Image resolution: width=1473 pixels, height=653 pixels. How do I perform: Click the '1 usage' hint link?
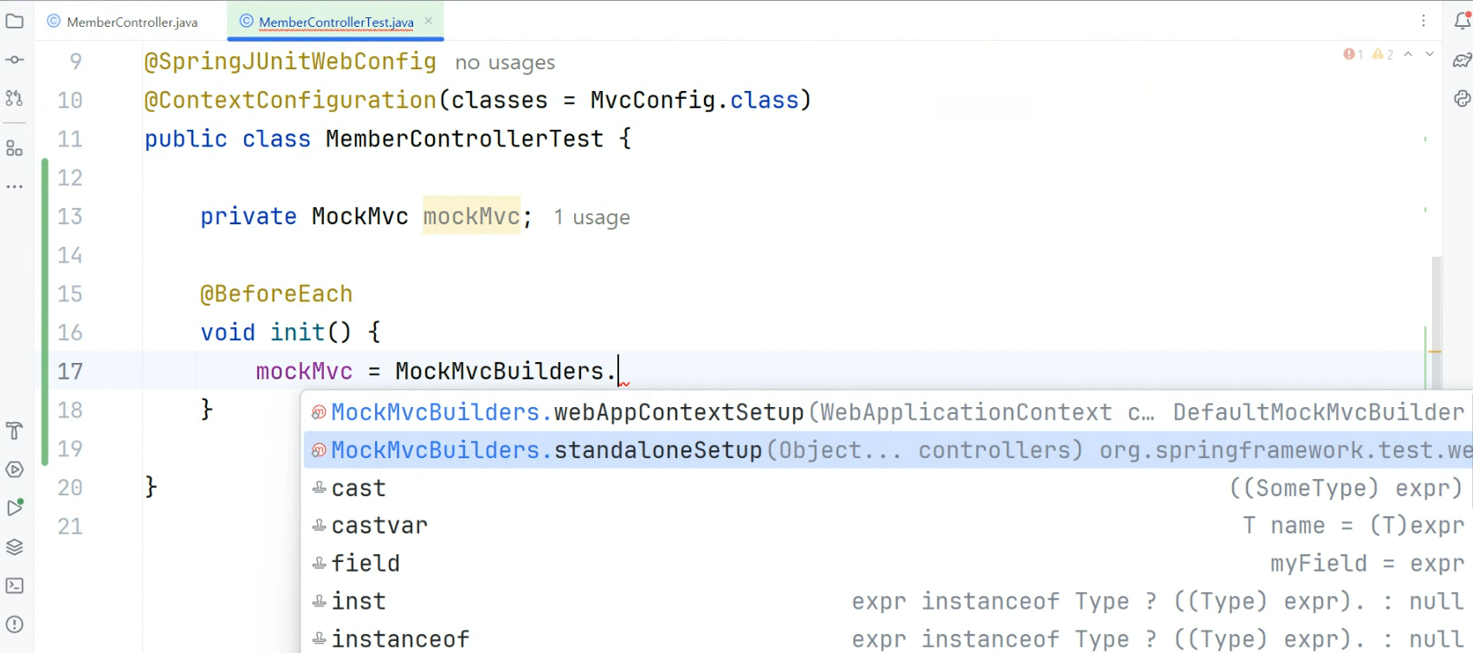coord(592,217)
